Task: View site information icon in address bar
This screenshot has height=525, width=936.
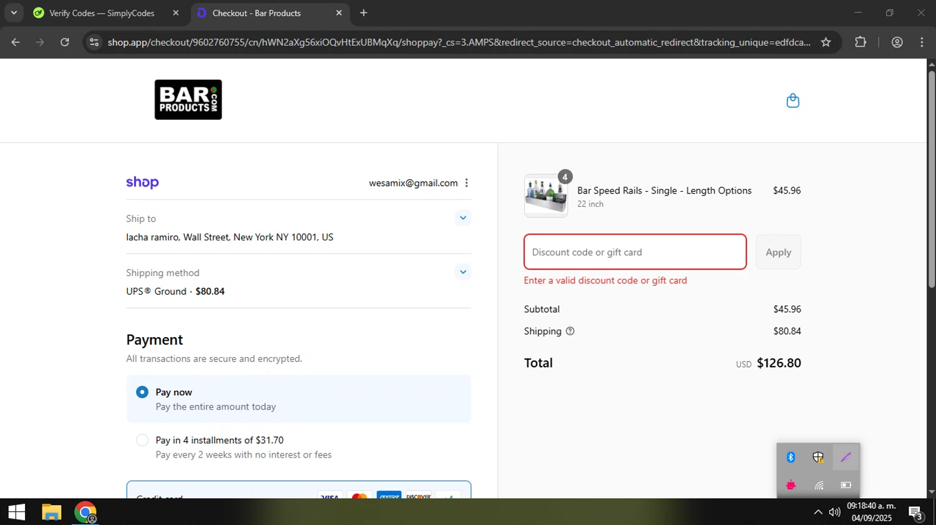Action: click(94, 42)
